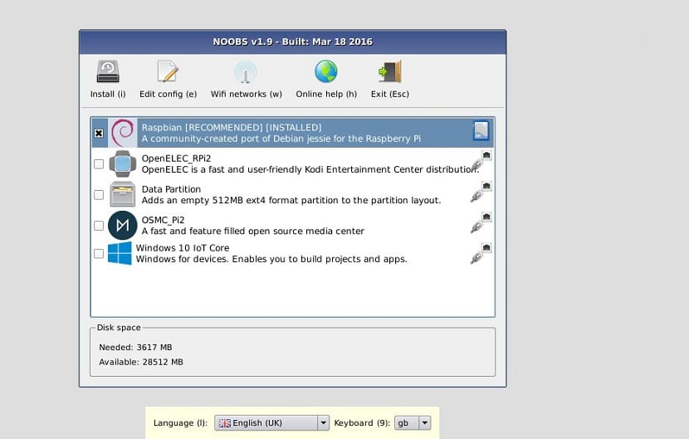Open the English (UK) language dropdown
The width and height of the screenshot is (689, 439).
point(271,422)
